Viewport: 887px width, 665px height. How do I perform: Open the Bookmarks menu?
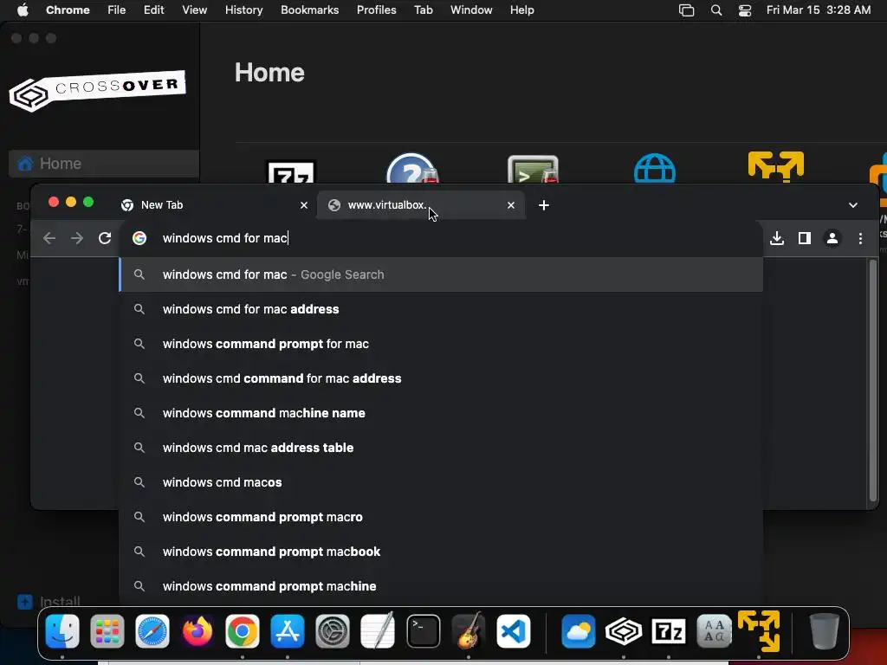[309, 10]
